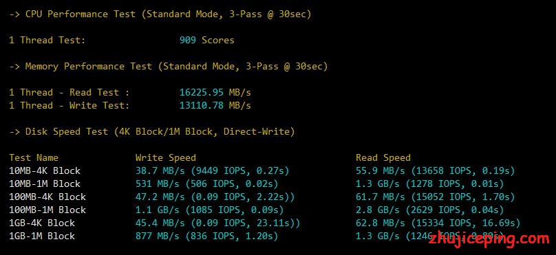The height and width of the screenshot is (255, 556).
Task: Click the 38.7 MB/s write speed value
Action: [x=160, y=171]
